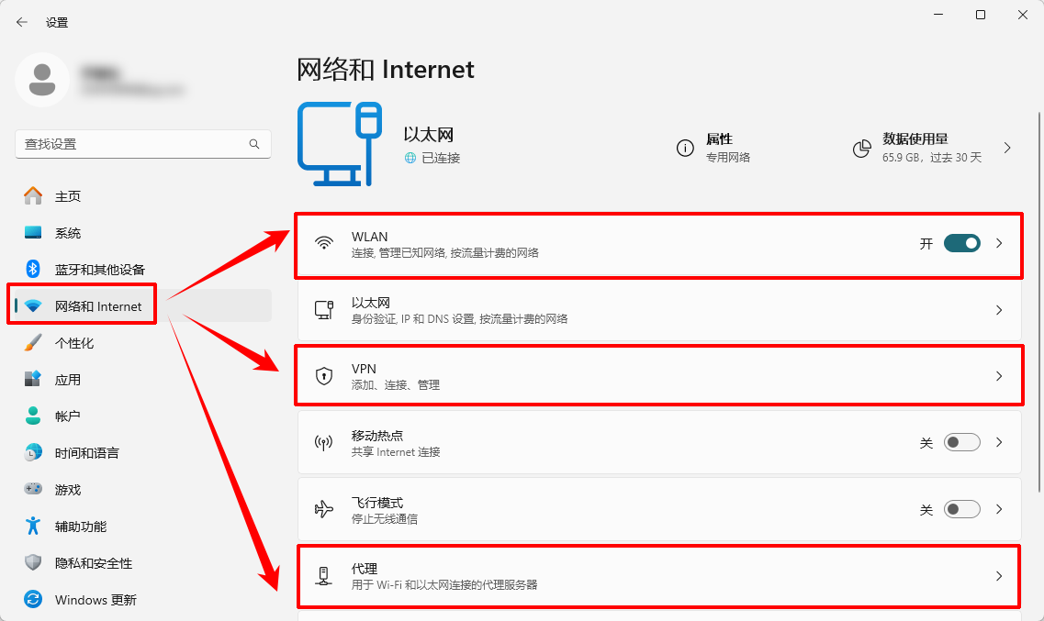Open 数据使用量 details chevron

click(x=1007, y=148)
